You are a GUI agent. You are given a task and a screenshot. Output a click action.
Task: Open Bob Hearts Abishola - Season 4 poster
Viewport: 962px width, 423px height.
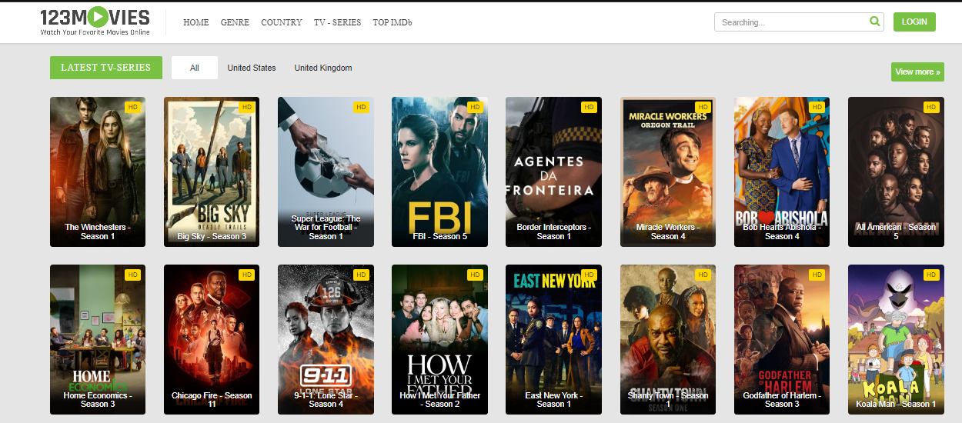tap(782, 172)
